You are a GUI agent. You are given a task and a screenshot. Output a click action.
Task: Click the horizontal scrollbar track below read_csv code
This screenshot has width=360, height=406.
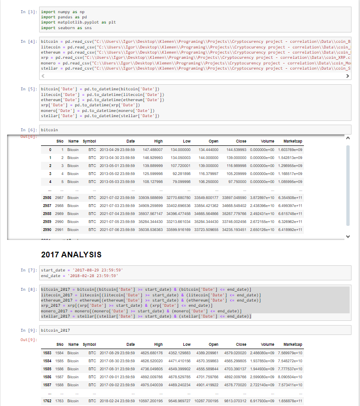click(196, 76)
